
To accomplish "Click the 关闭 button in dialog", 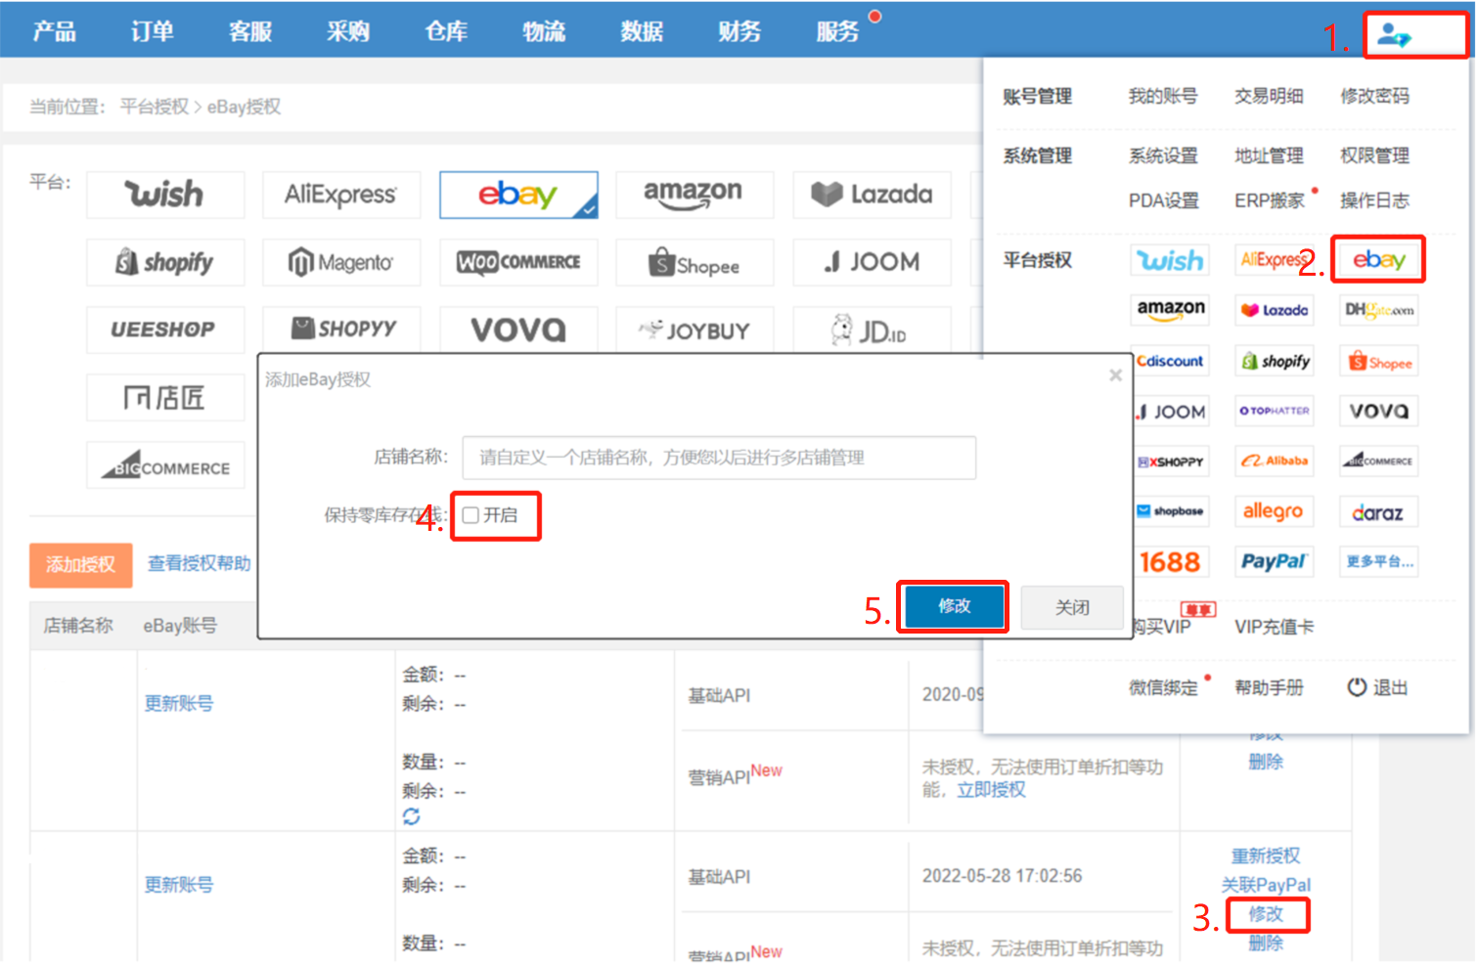I will 1072,607.
